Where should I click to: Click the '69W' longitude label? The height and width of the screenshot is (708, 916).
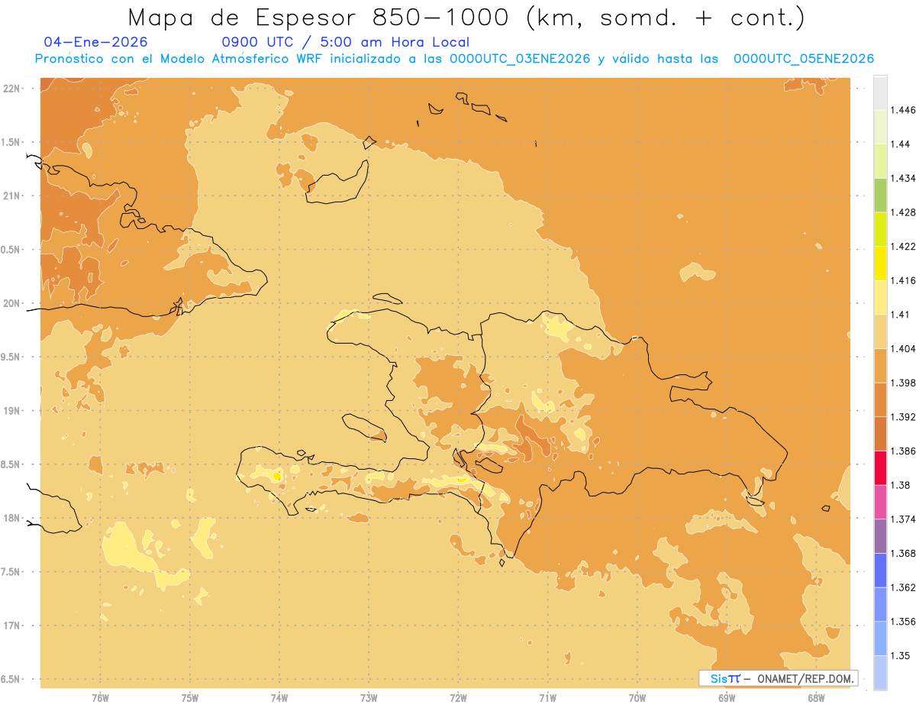coord(727,698)
